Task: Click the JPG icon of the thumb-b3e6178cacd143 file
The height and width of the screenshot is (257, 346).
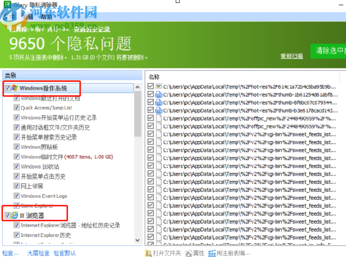Action: 158,110
